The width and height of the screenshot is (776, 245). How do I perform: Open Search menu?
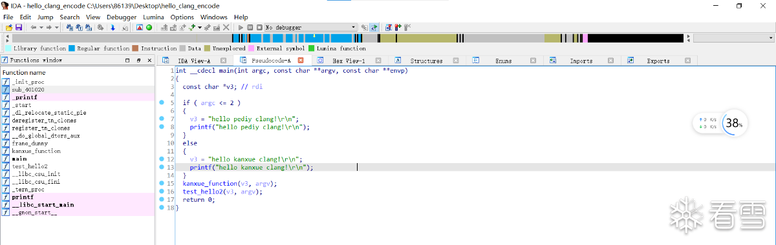[x=70, y=17]
